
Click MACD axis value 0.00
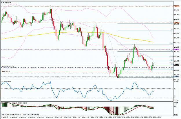(175, 107)
